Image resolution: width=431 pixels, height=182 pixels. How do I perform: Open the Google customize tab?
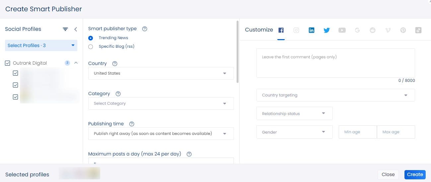pyautogui.click(x=357, y=30)
